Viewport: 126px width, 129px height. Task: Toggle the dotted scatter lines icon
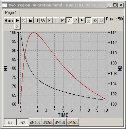75,20
